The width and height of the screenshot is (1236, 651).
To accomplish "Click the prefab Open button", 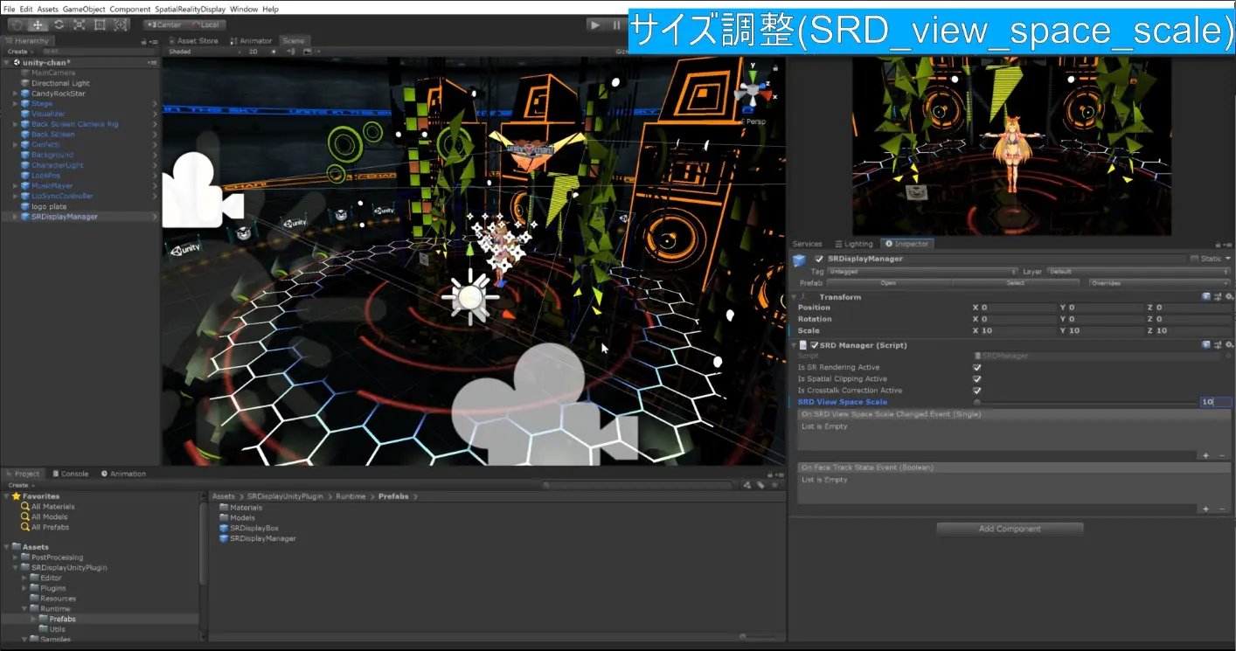I will pos(888,283).
